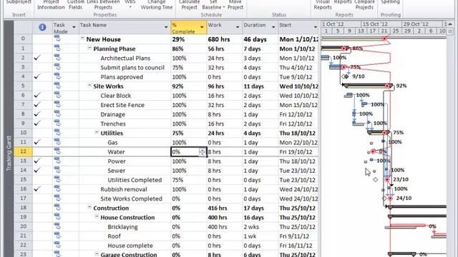Click task mode icon for Construction row
Viewport: 458px width, 257px height.
coord(57,208)
